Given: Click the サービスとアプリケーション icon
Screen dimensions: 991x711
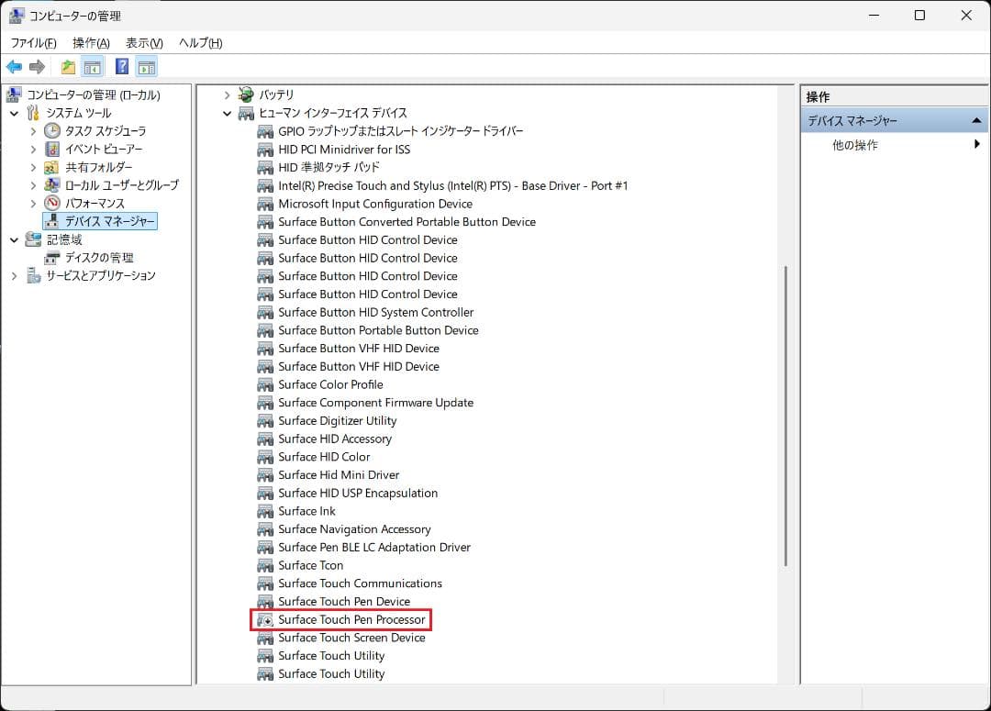Looking at the screenshot, I should (x=34, y=275).
